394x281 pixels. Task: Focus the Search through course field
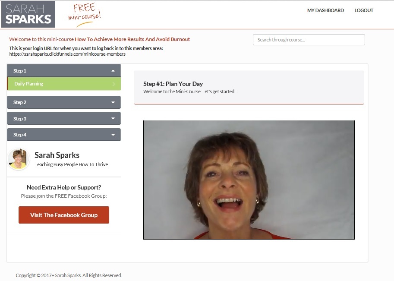309,40
